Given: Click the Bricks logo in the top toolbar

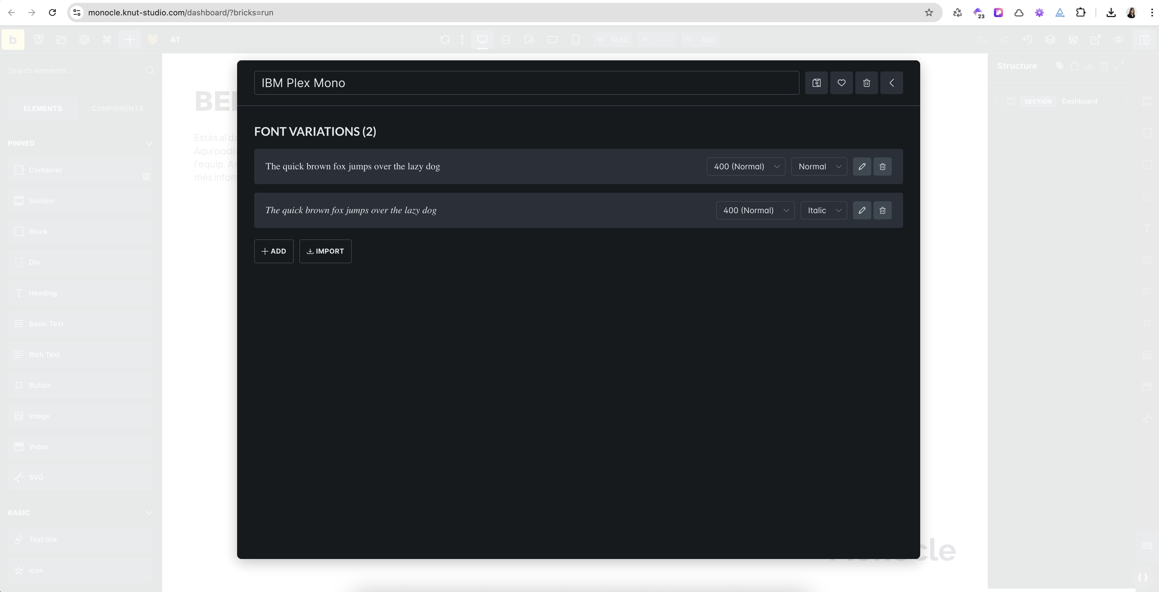Looking at the screenshot, I should click(x=13, y=40).
